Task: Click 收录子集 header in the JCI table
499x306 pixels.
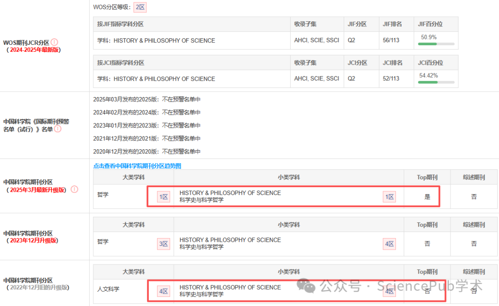Action: click(305, 63)
